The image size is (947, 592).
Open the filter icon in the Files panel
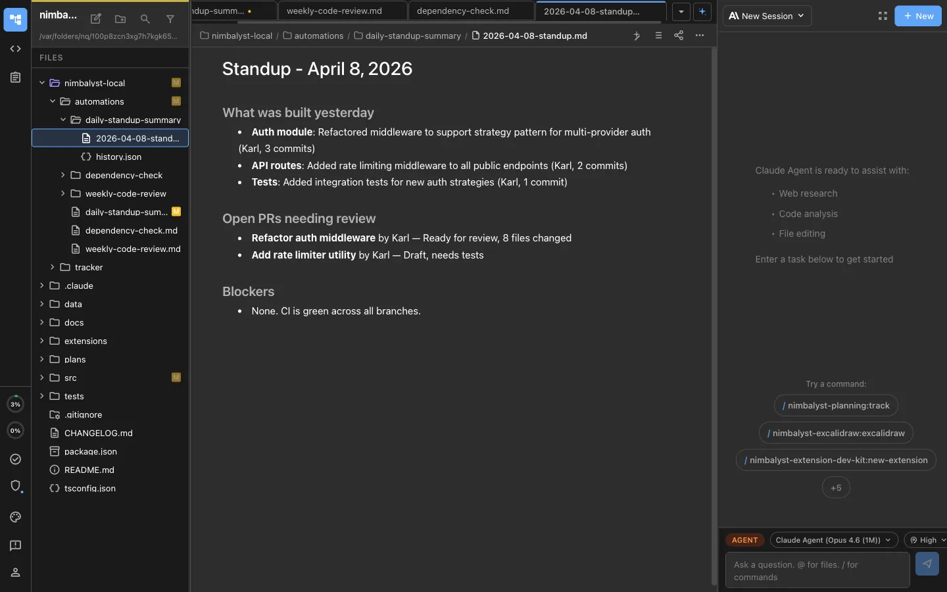pos(170,19)
